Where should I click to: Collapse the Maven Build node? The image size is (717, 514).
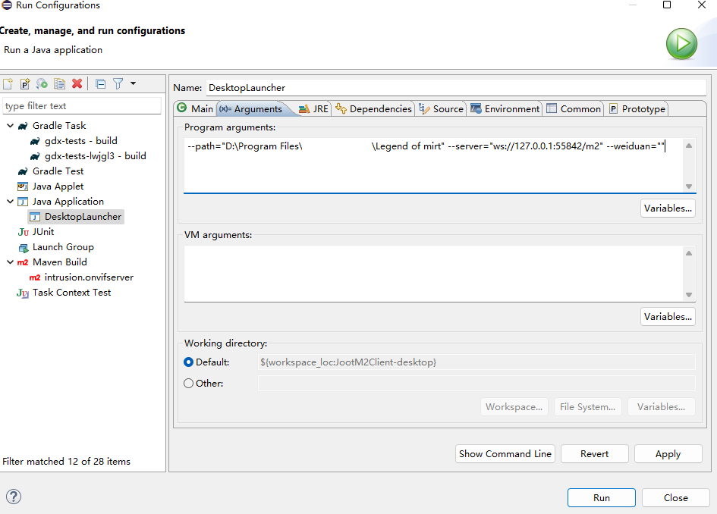10,262
